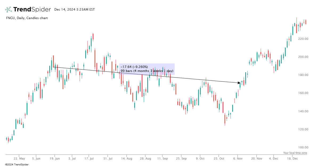Click the trend line start point near 19. Jun

[54, 67]
